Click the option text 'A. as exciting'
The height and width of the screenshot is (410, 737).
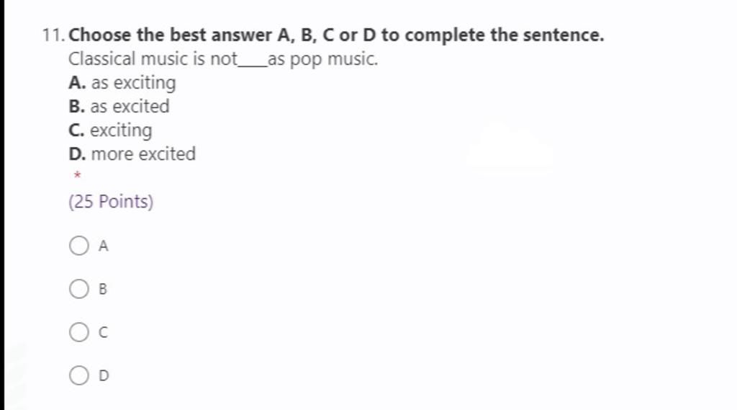click(x=122, y=83)
